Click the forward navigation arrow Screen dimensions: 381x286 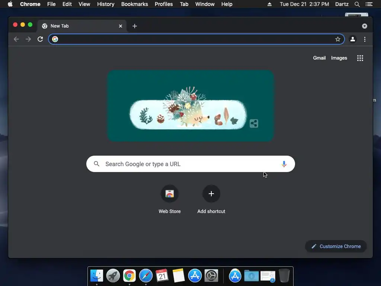28,39
